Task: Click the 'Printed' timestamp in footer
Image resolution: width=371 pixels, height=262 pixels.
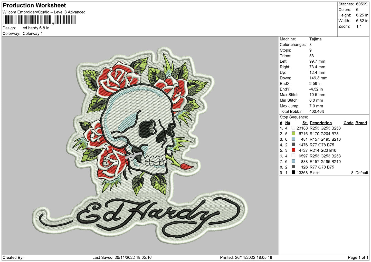Action: (x=246, y=257)
